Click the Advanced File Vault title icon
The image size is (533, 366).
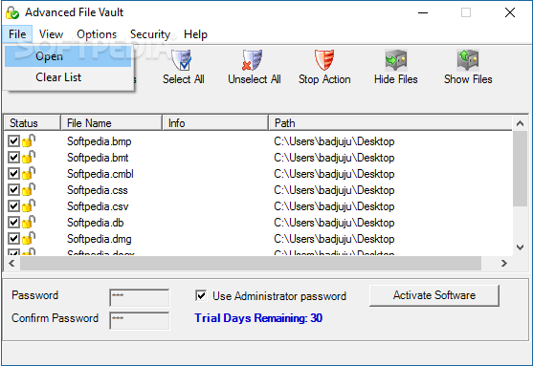coord(12,12)
